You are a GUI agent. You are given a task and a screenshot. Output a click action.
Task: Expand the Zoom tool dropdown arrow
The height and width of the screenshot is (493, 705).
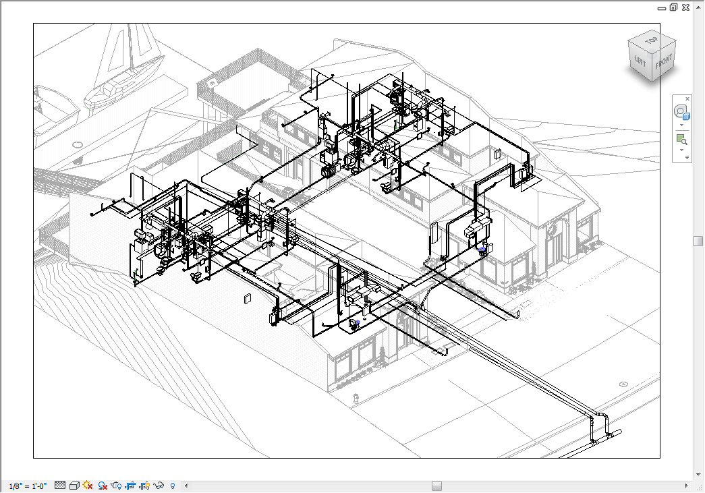coord(681,150)
